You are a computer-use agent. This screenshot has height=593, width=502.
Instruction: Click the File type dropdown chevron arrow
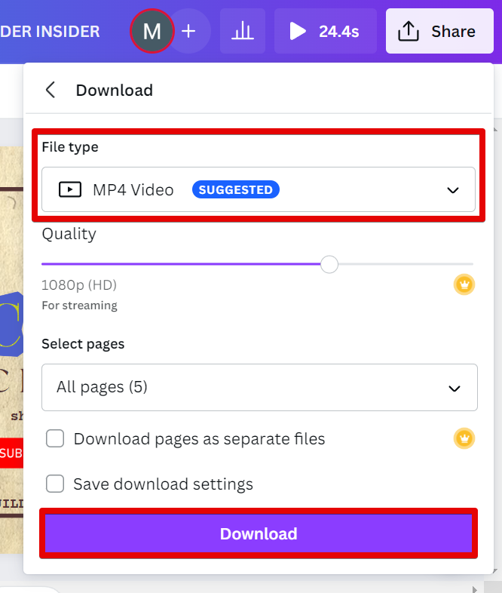[453, 190]
